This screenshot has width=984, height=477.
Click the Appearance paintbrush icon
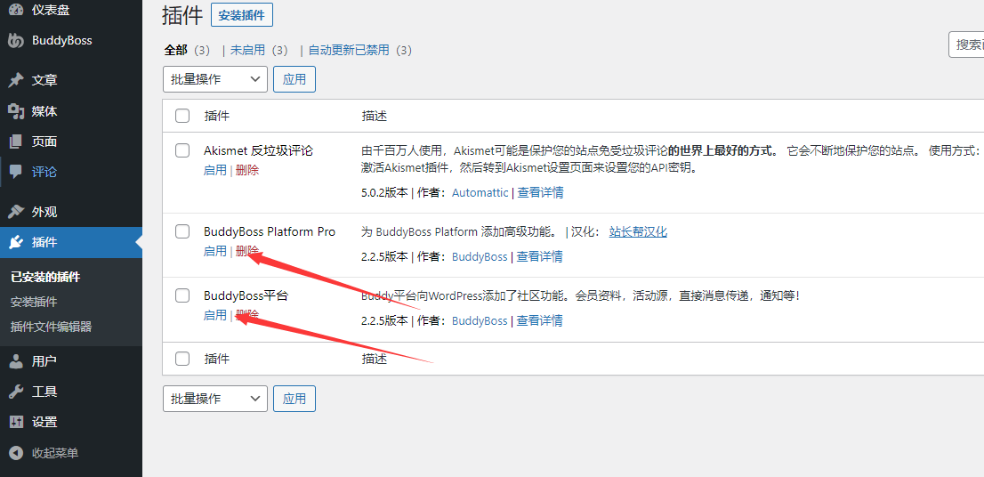pyautogui.click(x=15, y=212)
